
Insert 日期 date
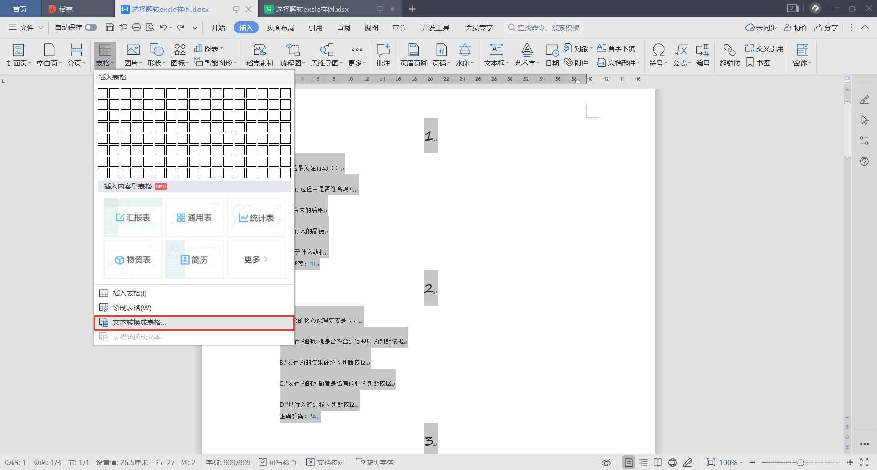552,55
